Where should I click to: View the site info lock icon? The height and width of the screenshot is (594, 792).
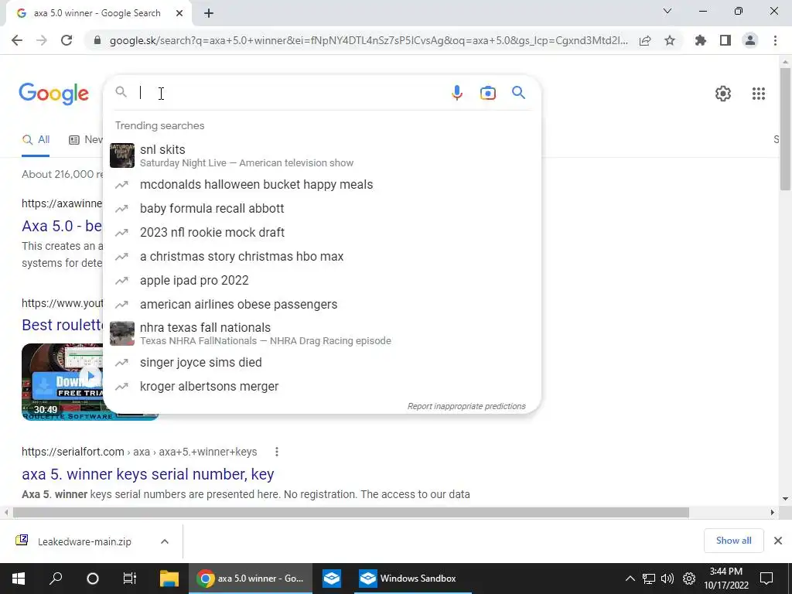pos(97,40)
